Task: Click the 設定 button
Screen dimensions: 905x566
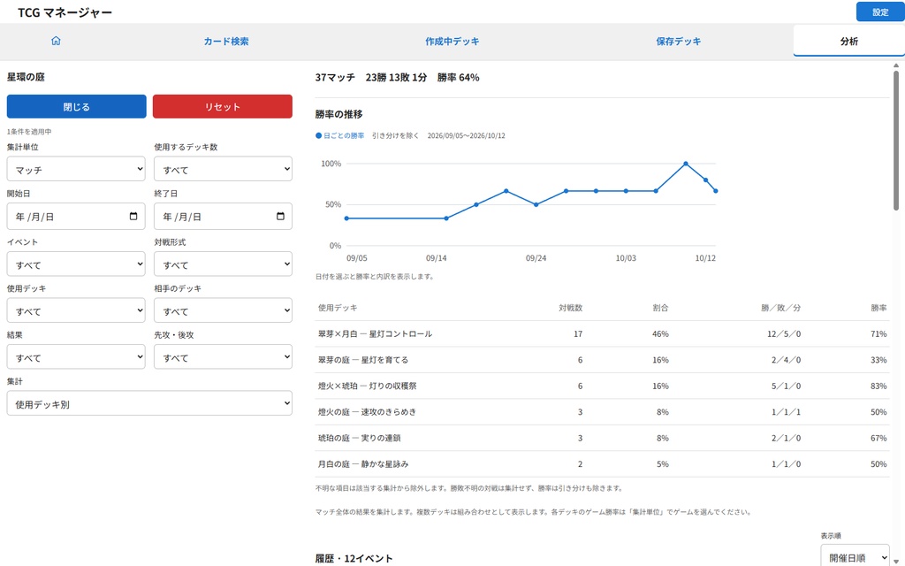Action: click(x=880, y=12)
